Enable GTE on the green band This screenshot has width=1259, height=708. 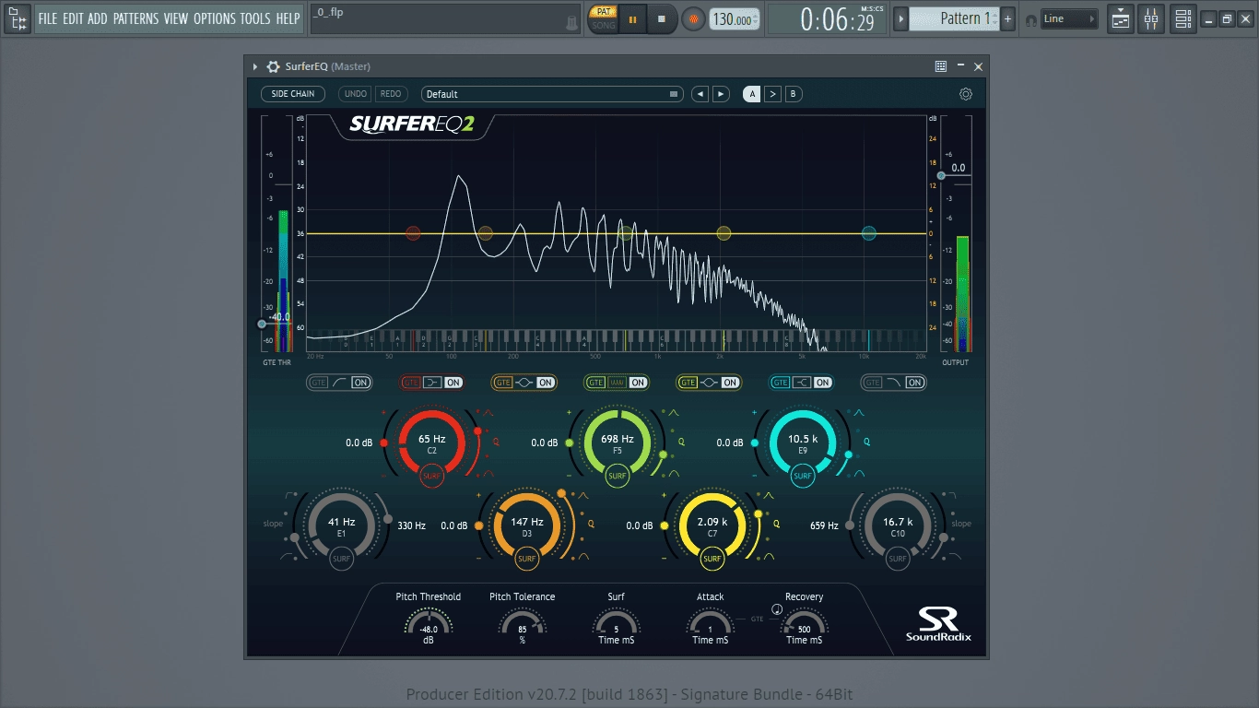595,383
